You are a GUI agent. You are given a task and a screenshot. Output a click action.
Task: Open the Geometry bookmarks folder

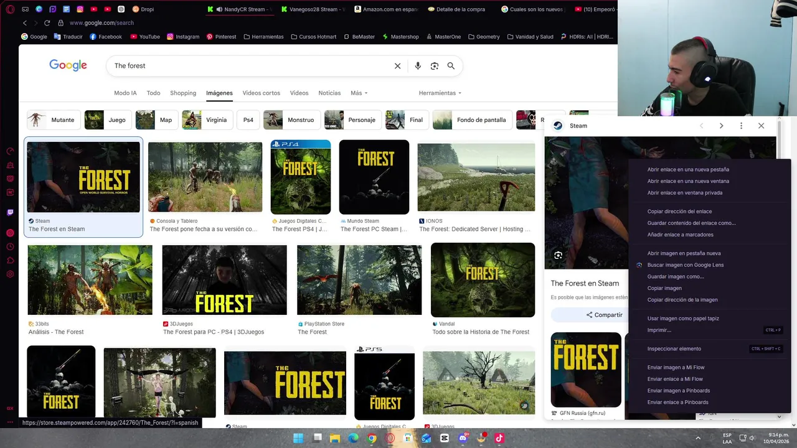click(484, 37)
